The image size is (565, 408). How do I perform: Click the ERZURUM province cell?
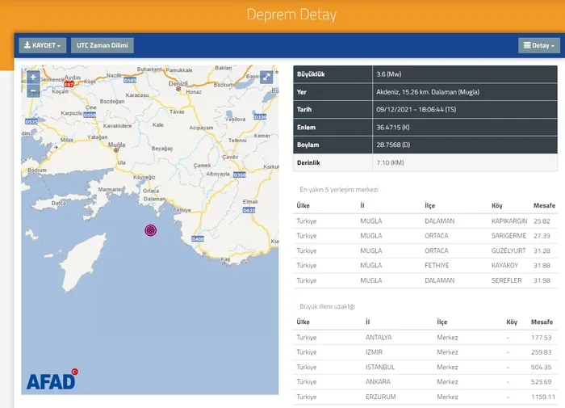[x=380, y=397]
